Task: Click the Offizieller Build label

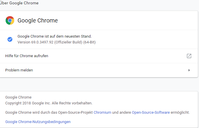Action: pos(69,42)
